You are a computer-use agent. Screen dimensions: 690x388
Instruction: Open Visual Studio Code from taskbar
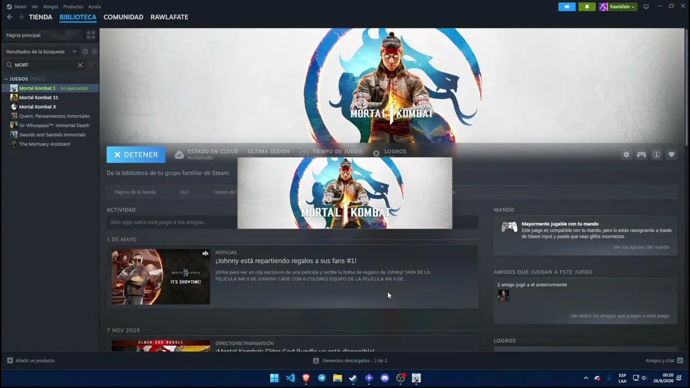point(290,378)
